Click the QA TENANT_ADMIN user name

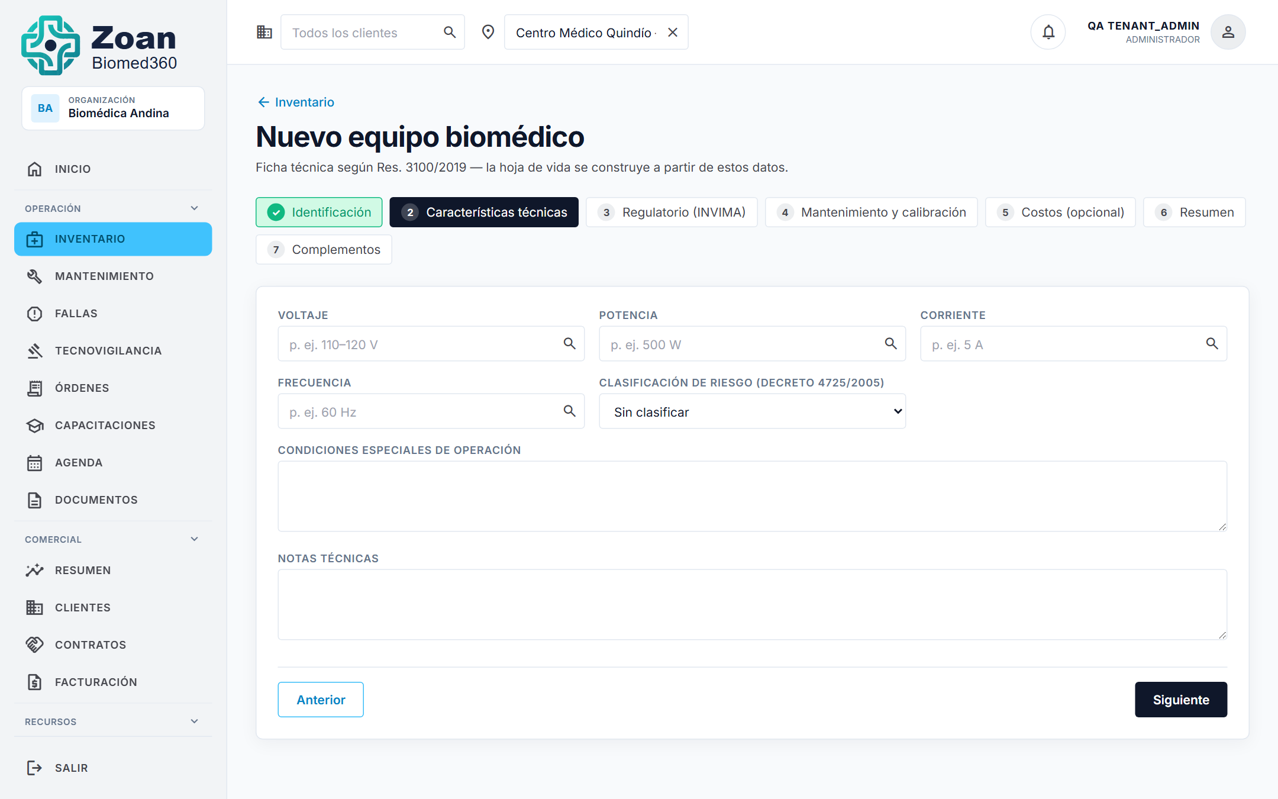pos(1143,25)
